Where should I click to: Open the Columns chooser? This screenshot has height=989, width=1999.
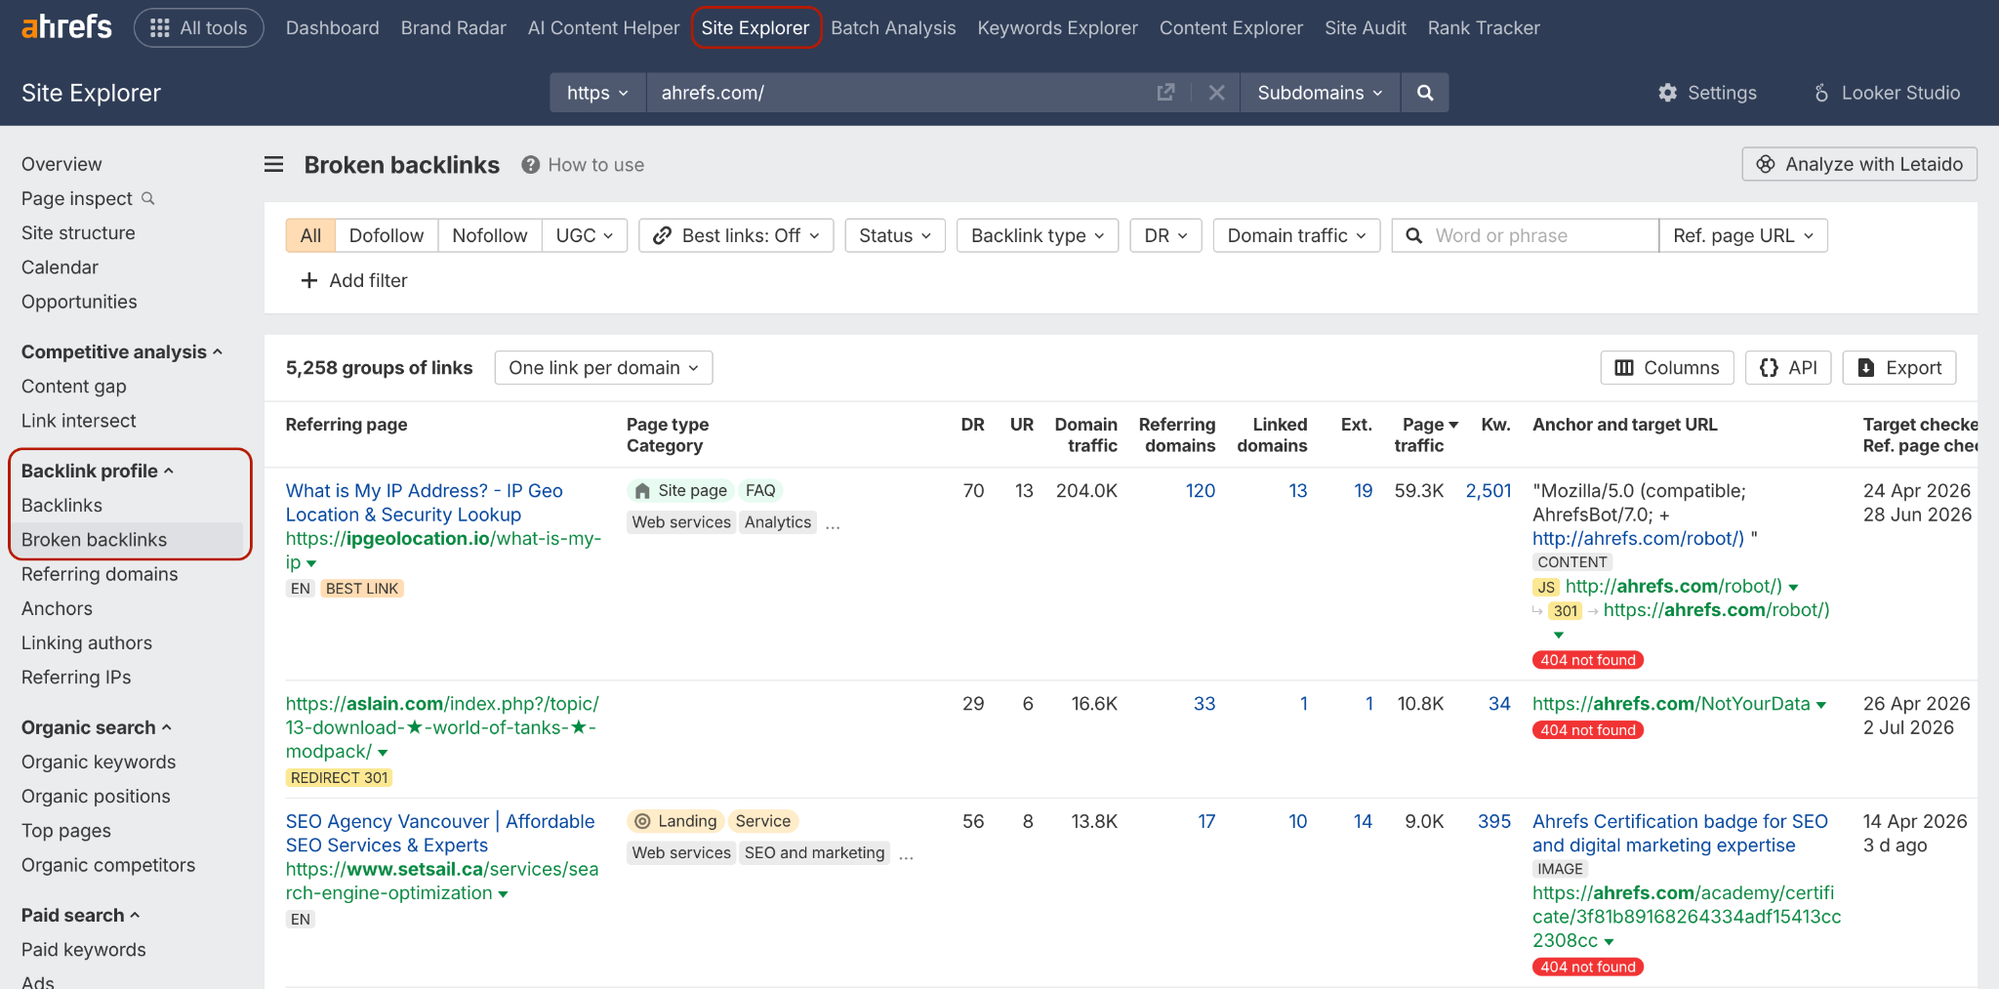coord(1667,368)
